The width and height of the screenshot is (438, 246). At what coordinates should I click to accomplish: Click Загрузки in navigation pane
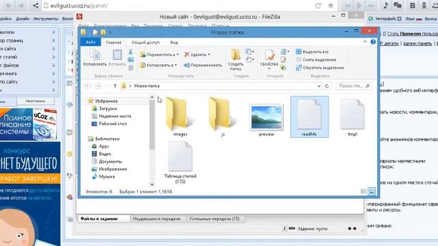[105, 109]
